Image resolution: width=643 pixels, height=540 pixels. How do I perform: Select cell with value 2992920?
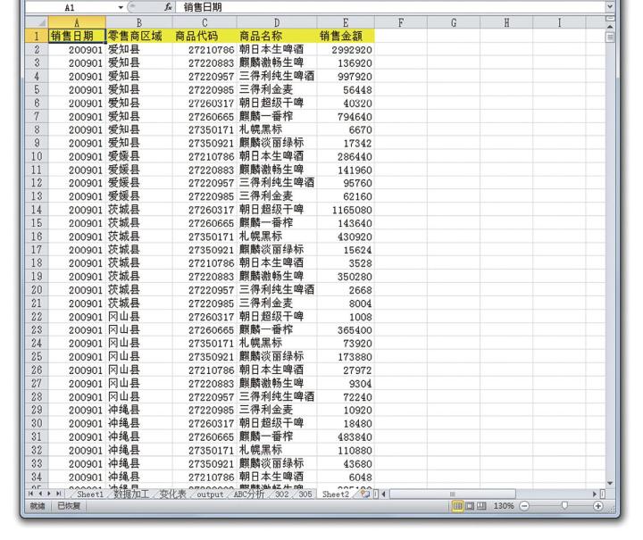346,50
